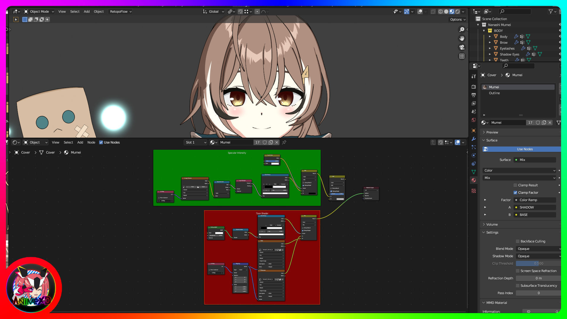Enable Subsurface Translucency checkbox
This screenshot has height=319, width=567.
coord(518,286)
